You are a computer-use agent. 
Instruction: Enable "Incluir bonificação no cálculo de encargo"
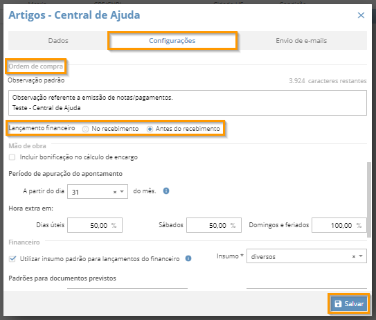[x=12, y=157]
